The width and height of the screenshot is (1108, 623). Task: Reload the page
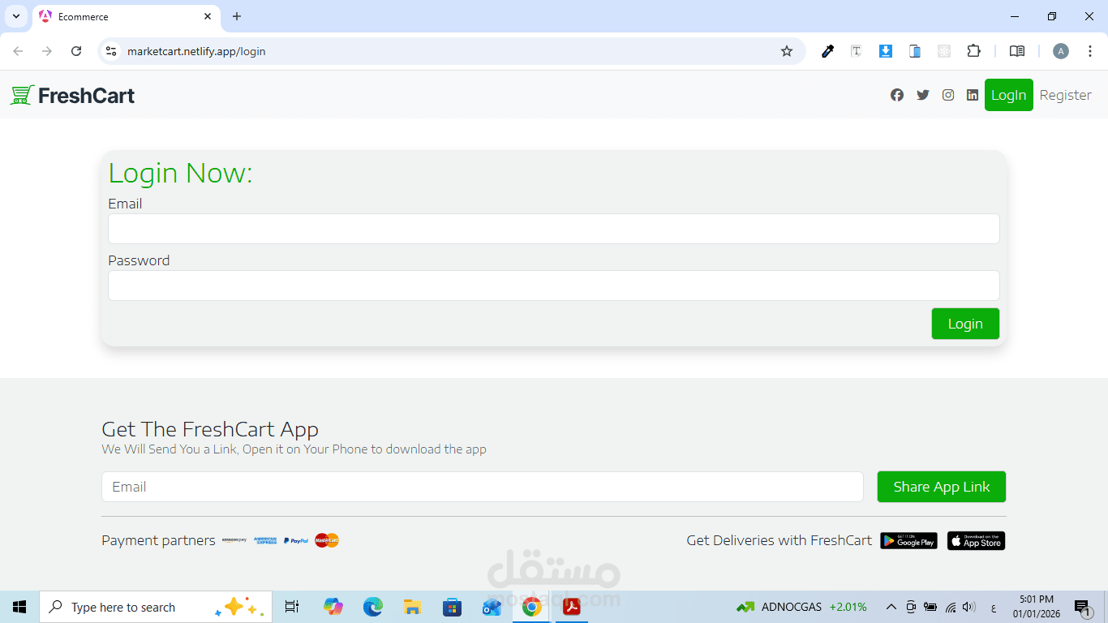pyautogui.click(x=76, y=51)
